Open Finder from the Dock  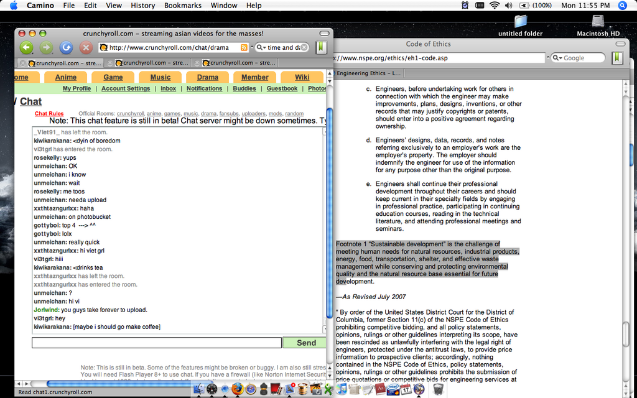(x=198, y=389)
